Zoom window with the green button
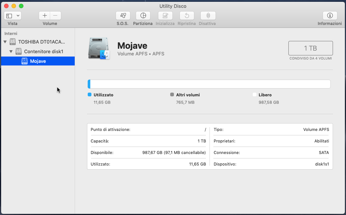 pos(21,6)
